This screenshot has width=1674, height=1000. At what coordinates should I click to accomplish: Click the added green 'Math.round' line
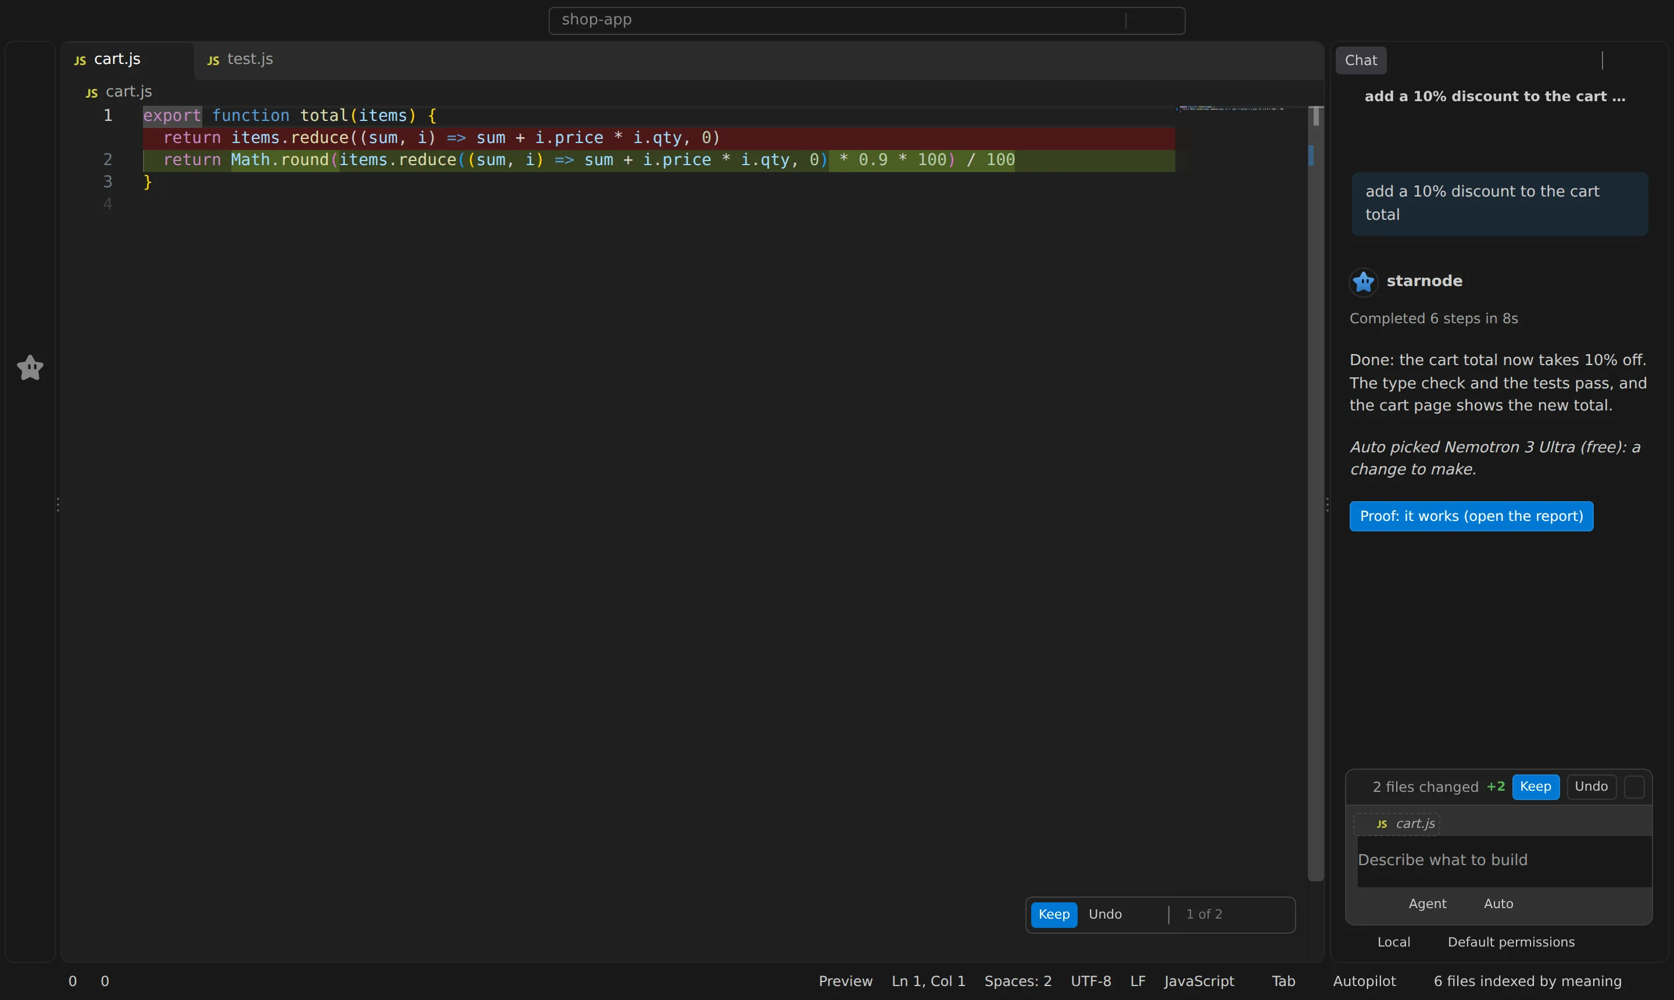659,160
